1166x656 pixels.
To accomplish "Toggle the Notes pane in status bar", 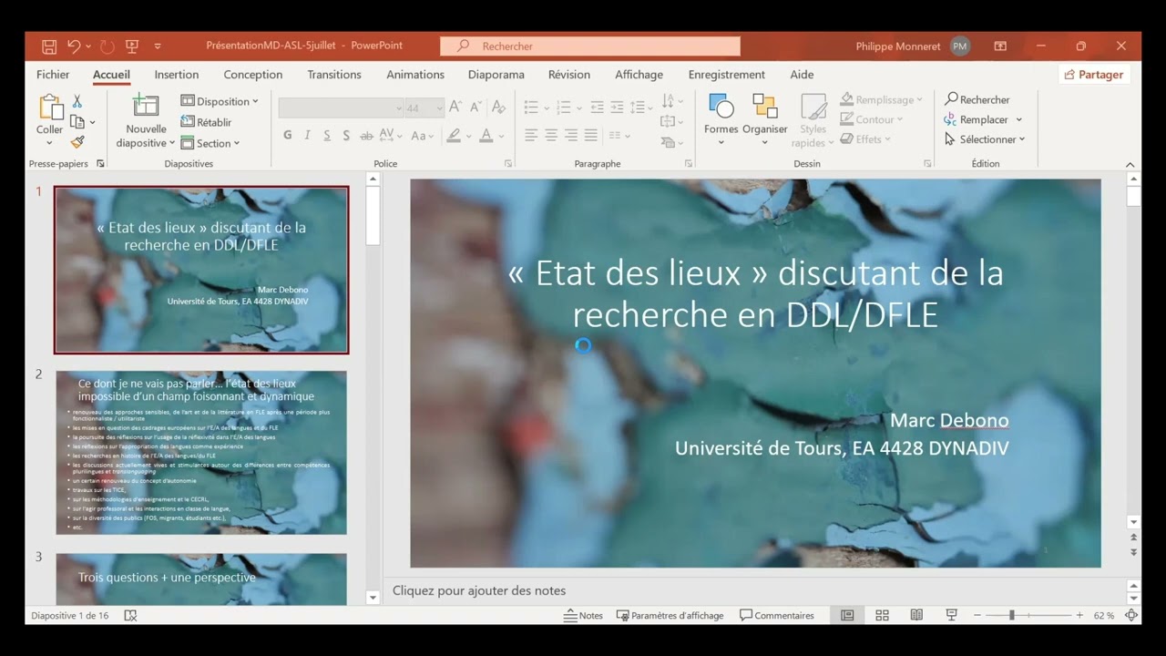I will (583, 616).
